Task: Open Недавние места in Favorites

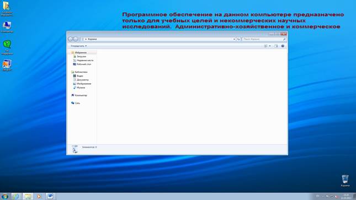Action: click(84, 60)
